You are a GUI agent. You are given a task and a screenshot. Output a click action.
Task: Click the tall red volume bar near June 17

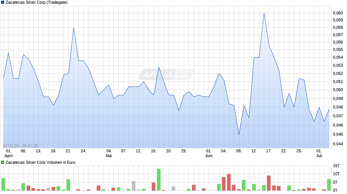[x=269, y=183]
